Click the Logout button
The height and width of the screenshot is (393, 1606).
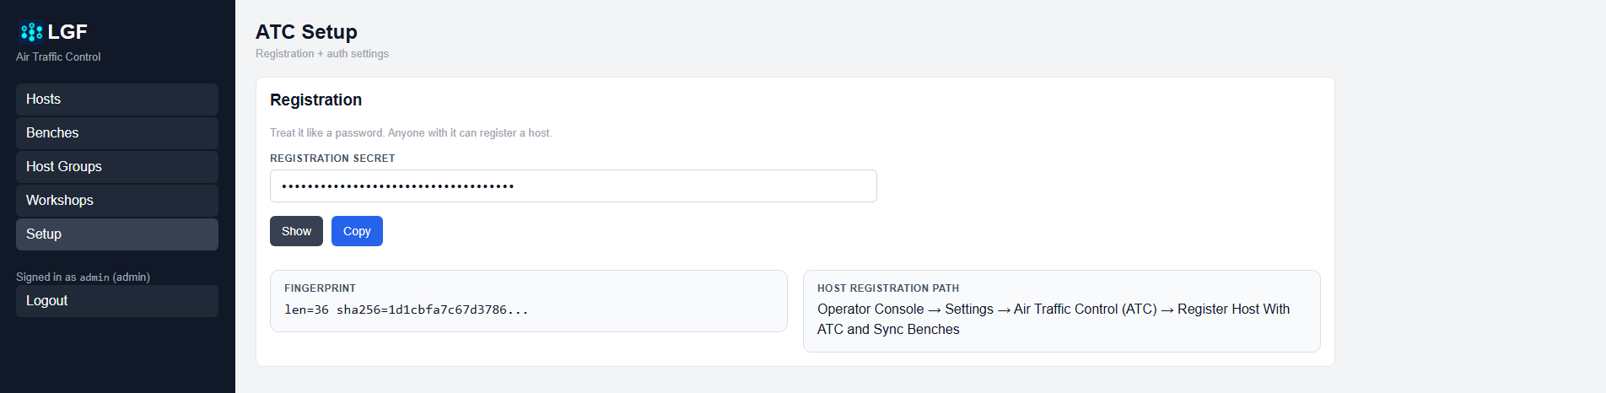(x=117, y=301)
